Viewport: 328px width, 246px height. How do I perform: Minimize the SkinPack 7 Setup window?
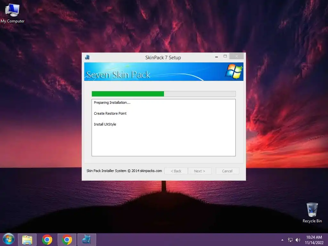[x=217, y=56]
